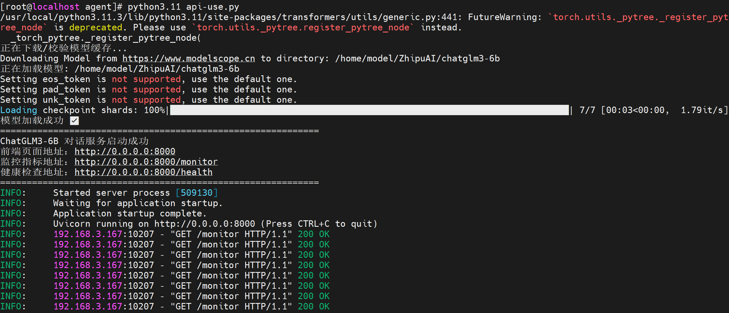Click the _torch_pytree._register_pytree_node( line
The image size is (729, 313).
[x=106, y=38]
